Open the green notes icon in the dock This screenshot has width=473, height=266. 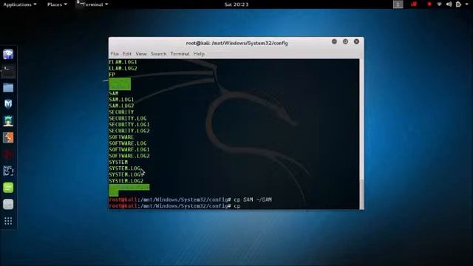pyautogui.click(x=8, y=188)
